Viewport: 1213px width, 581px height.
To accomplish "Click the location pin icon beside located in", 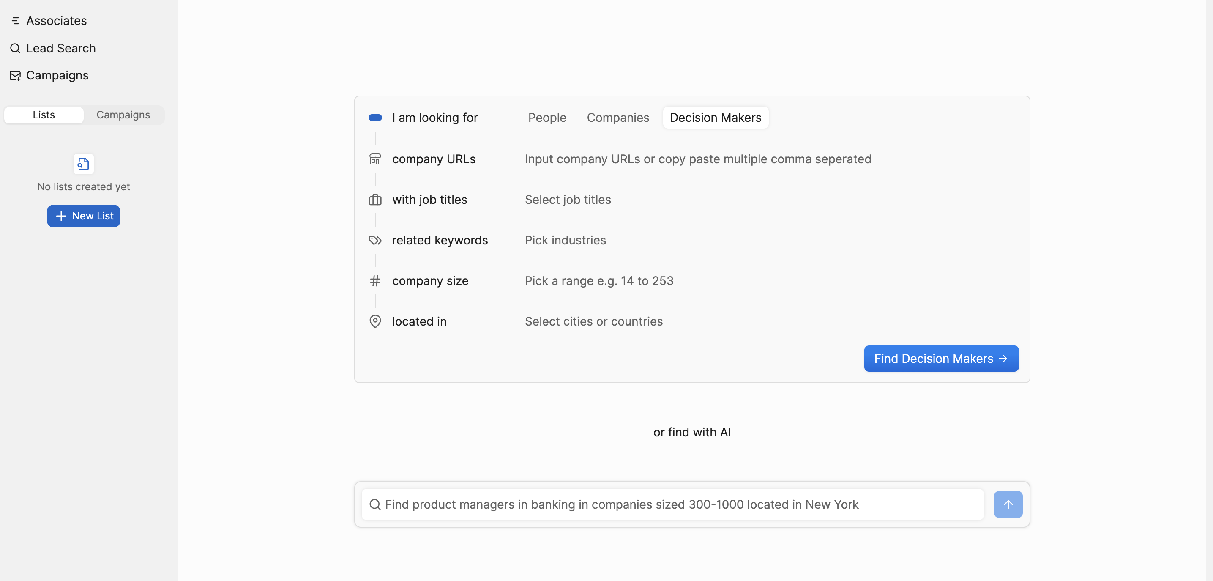I will click(375, 321).
